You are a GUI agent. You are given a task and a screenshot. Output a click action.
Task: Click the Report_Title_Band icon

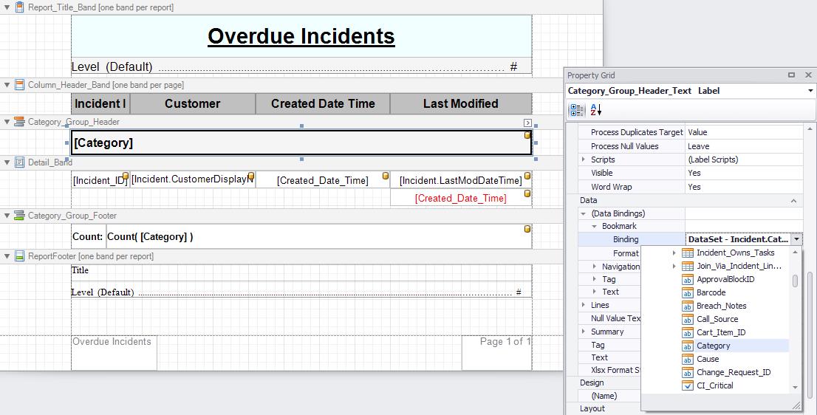coord(20,7)
